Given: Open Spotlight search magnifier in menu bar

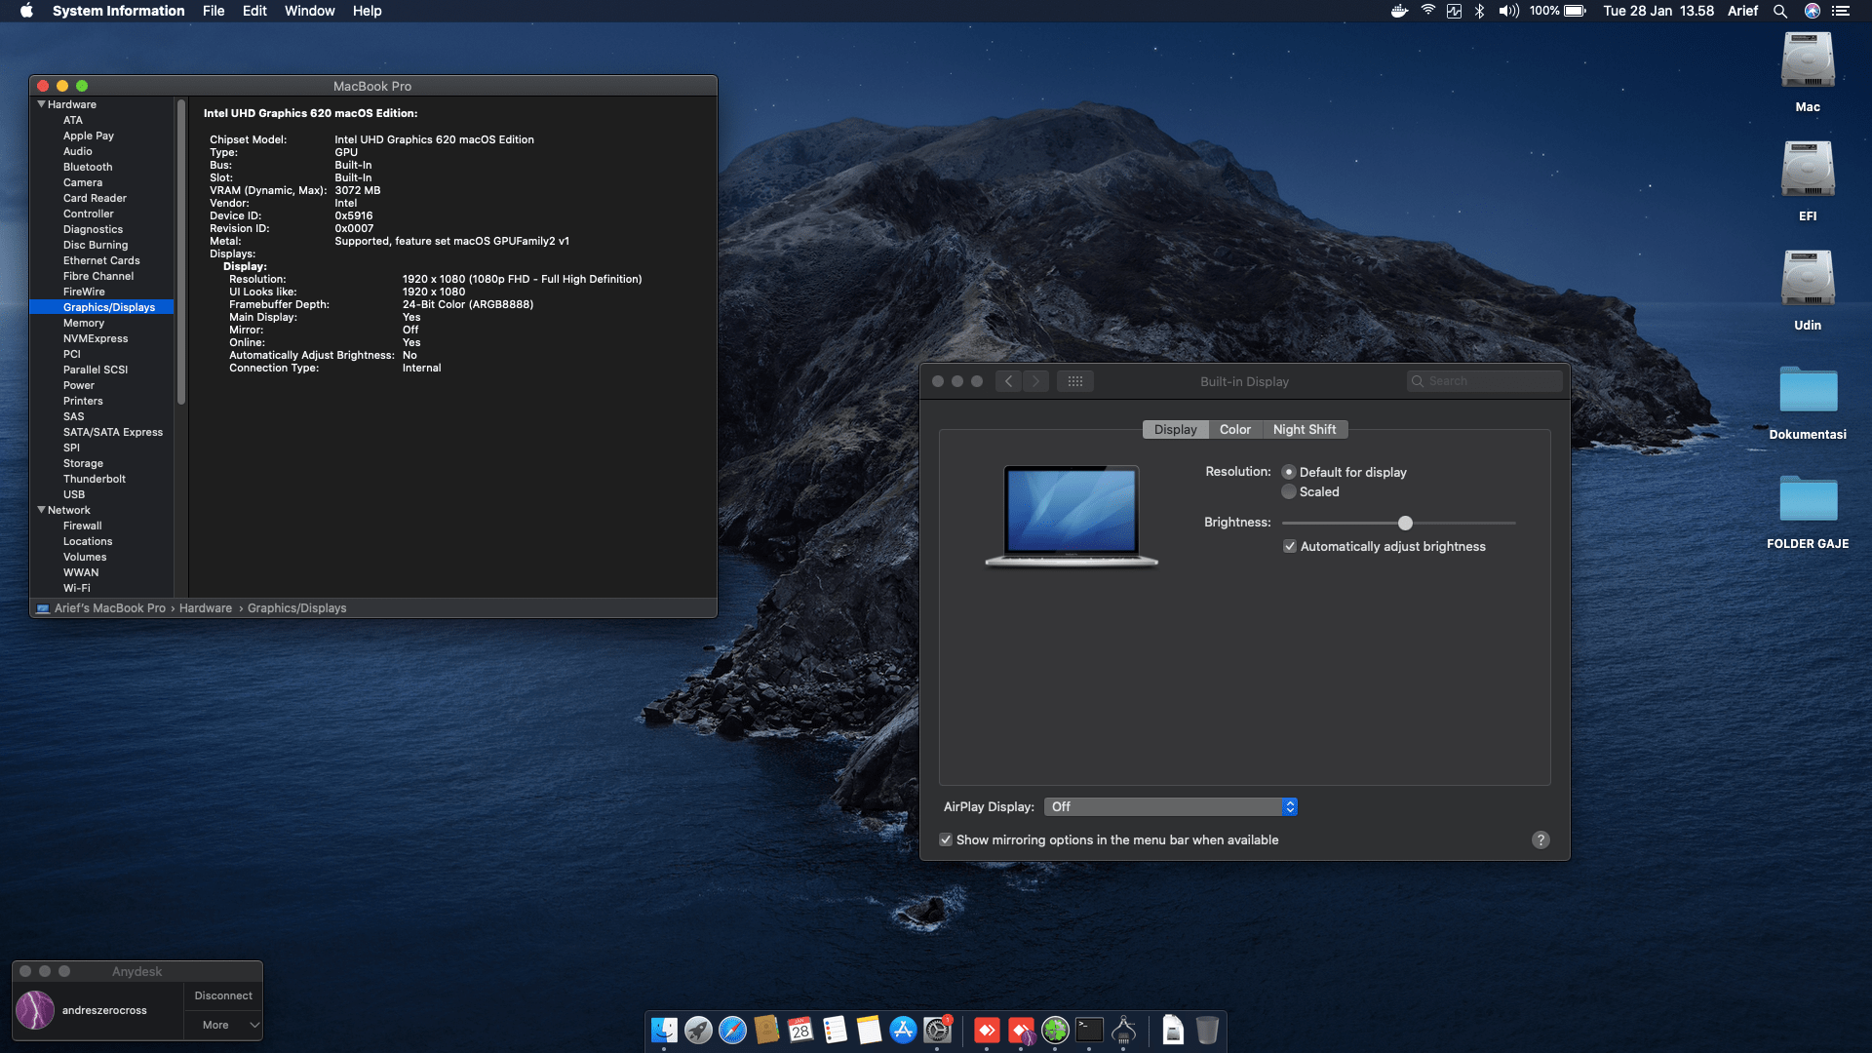Looking at the screenshot, I should point(1780,11).
